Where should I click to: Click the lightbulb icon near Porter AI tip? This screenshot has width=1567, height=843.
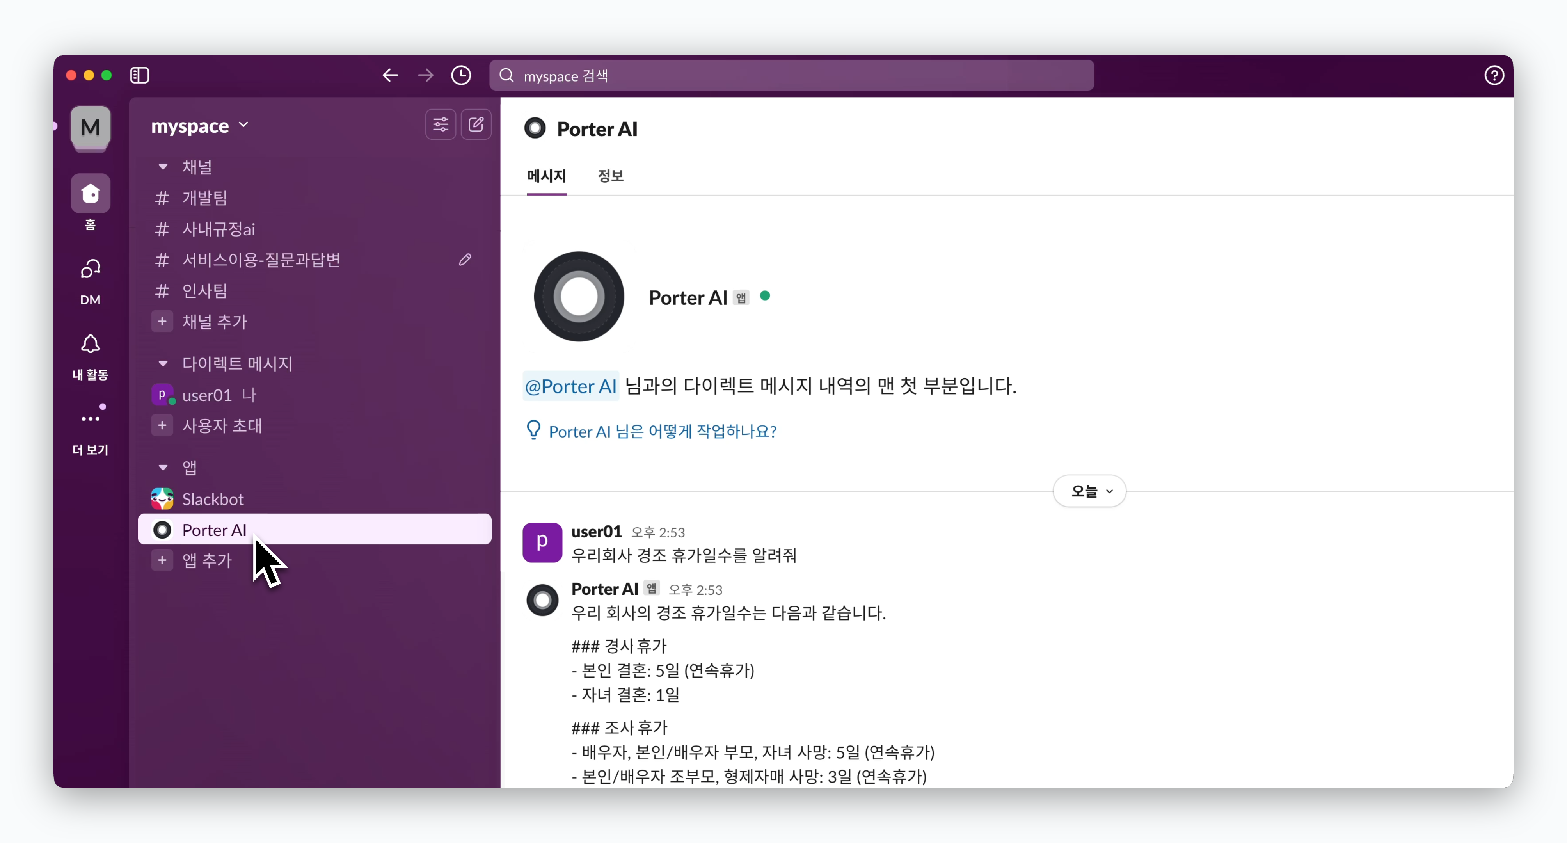tap(533, 430)
